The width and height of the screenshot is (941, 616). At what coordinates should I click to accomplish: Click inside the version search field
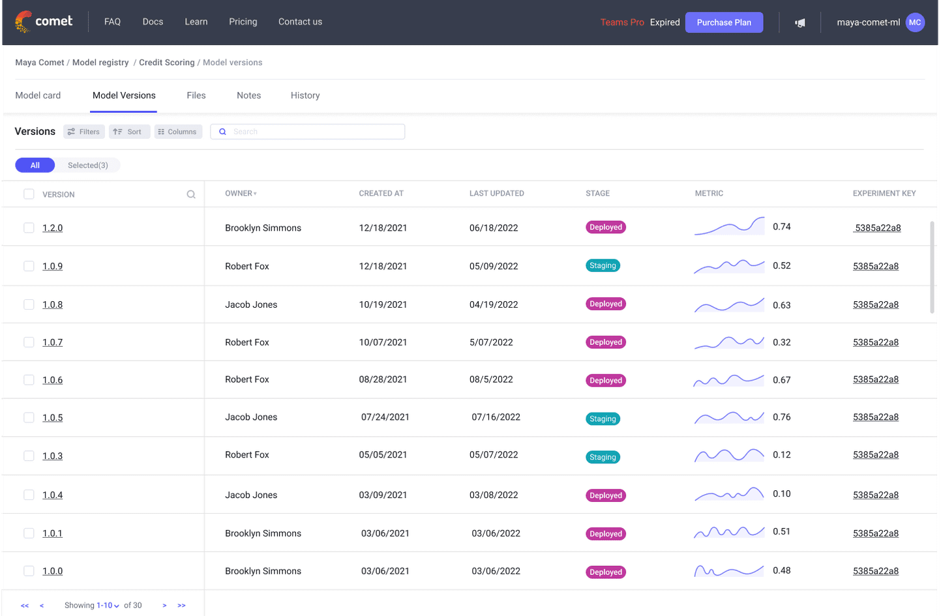coord(306,131)
